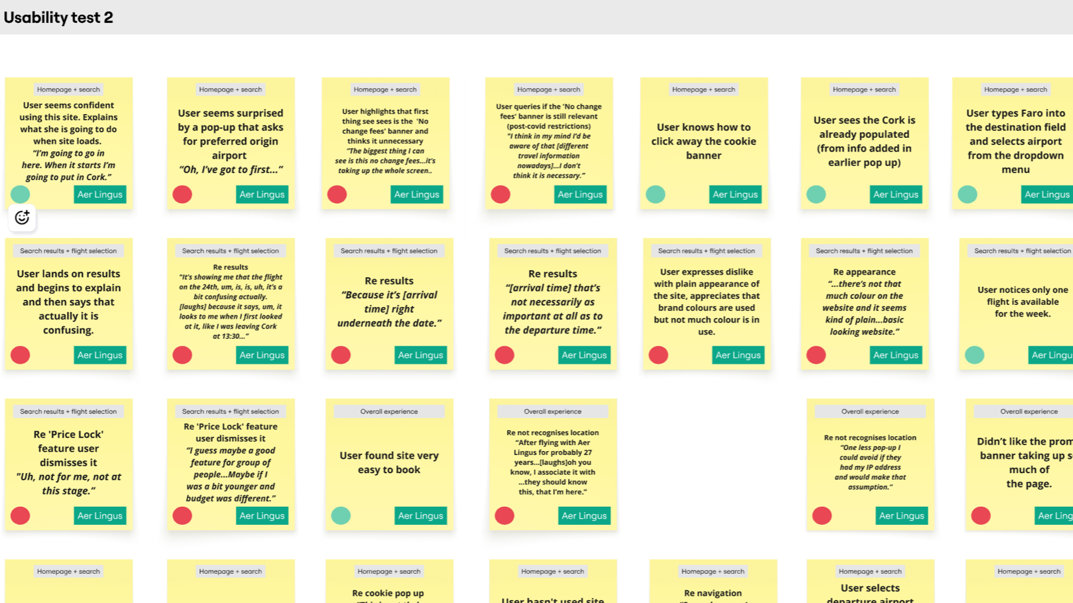Click red dot on plain appearance note
Viewport: 1073px width, 603px height.
658,355
